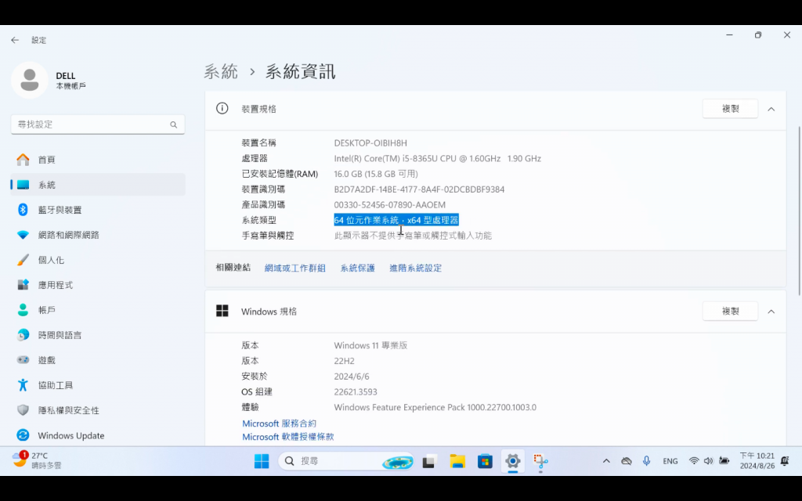802x501 pixels.
Task: Open File Explorer from the taskbar
Action: click(x=457, y=461)
